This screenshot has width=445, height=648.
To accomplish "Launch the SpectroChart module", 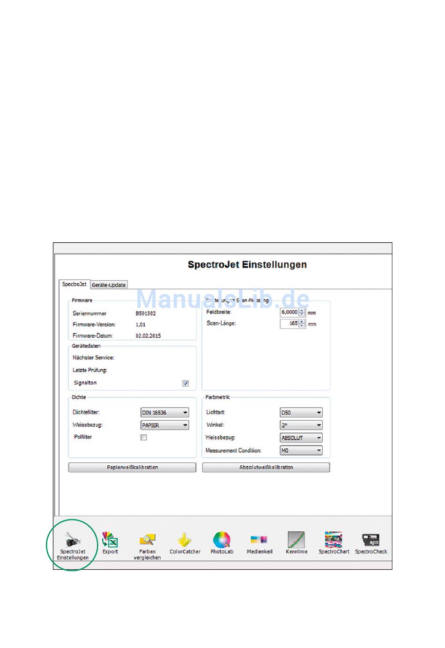I will click(x=334, y=543).
